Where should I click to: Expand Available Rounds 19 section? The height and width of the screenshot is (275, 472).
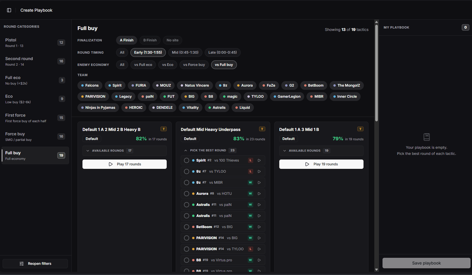pyautogui.click(x=321, y=151)
